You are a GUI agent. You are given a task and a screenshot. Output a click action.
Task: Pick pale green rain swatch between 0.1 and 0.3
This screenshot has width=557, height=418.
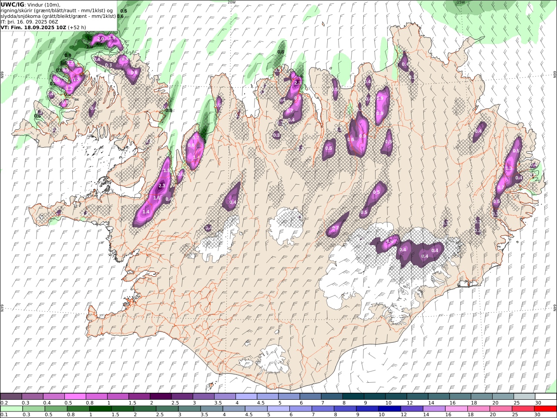(x=12, y=408)
